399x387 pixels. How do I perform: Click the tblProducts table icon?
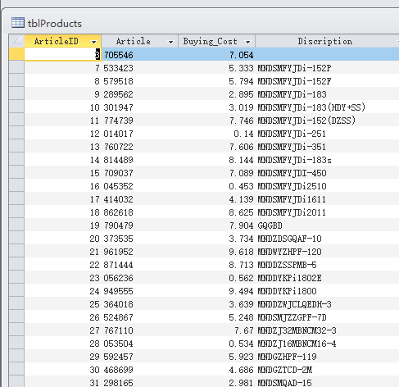tap(18, 23)
